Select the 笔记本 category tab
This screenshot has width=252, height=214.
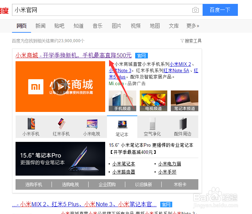coord(122,127)
